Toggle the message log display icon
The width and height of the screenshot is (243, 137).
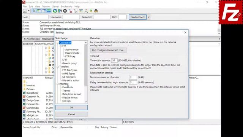coord(34,11)
